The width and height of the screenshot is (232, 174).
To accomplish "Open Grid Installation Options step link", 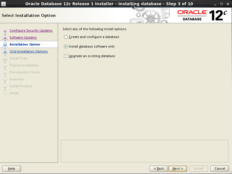I will coord(29,51).
